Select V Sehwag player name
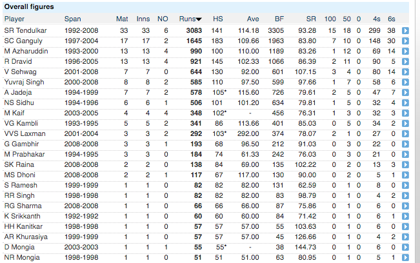This screenshot has height=263, width=420. (21, 72)
